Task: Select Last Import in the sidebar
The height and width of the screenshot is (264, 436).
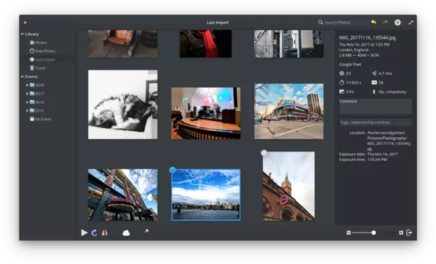Action: [x=42, y=60]
